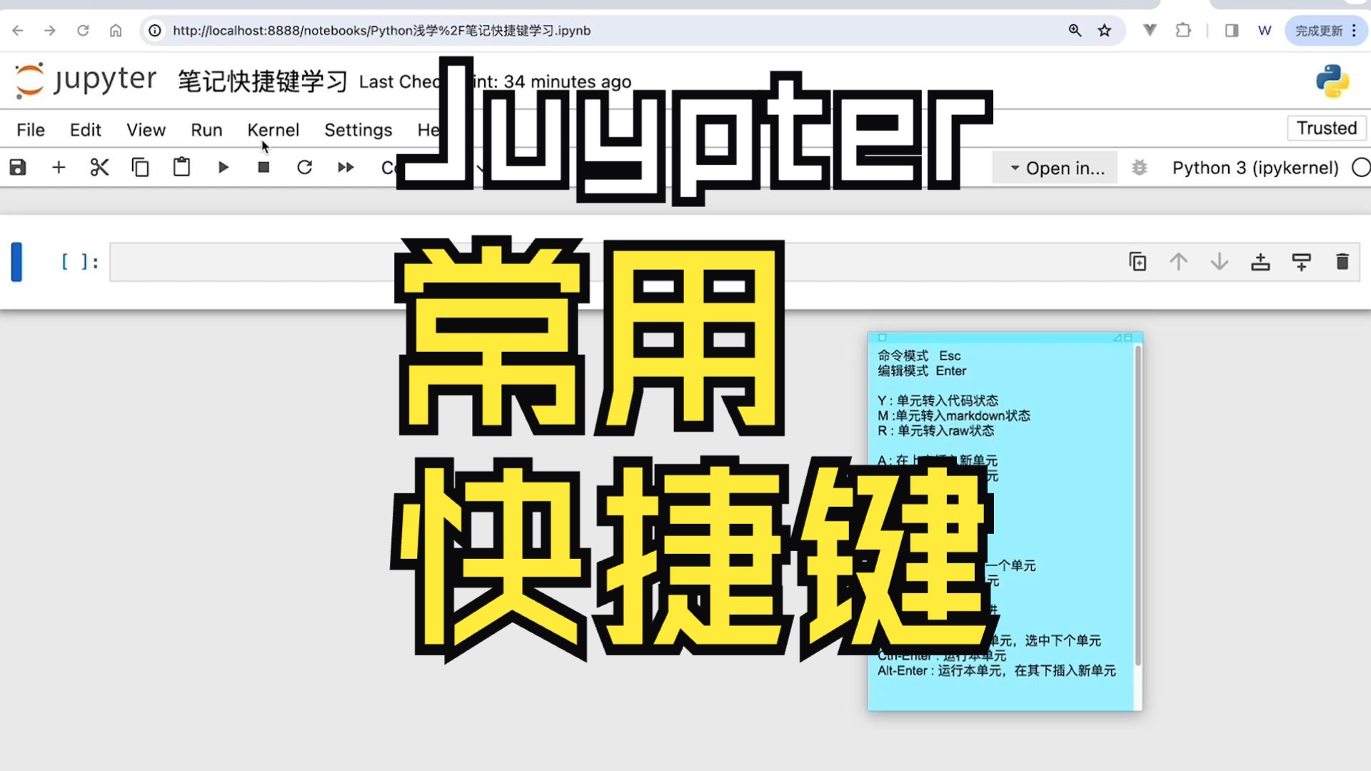
Task: Open the Kernel menu
Action: (273, 129)
